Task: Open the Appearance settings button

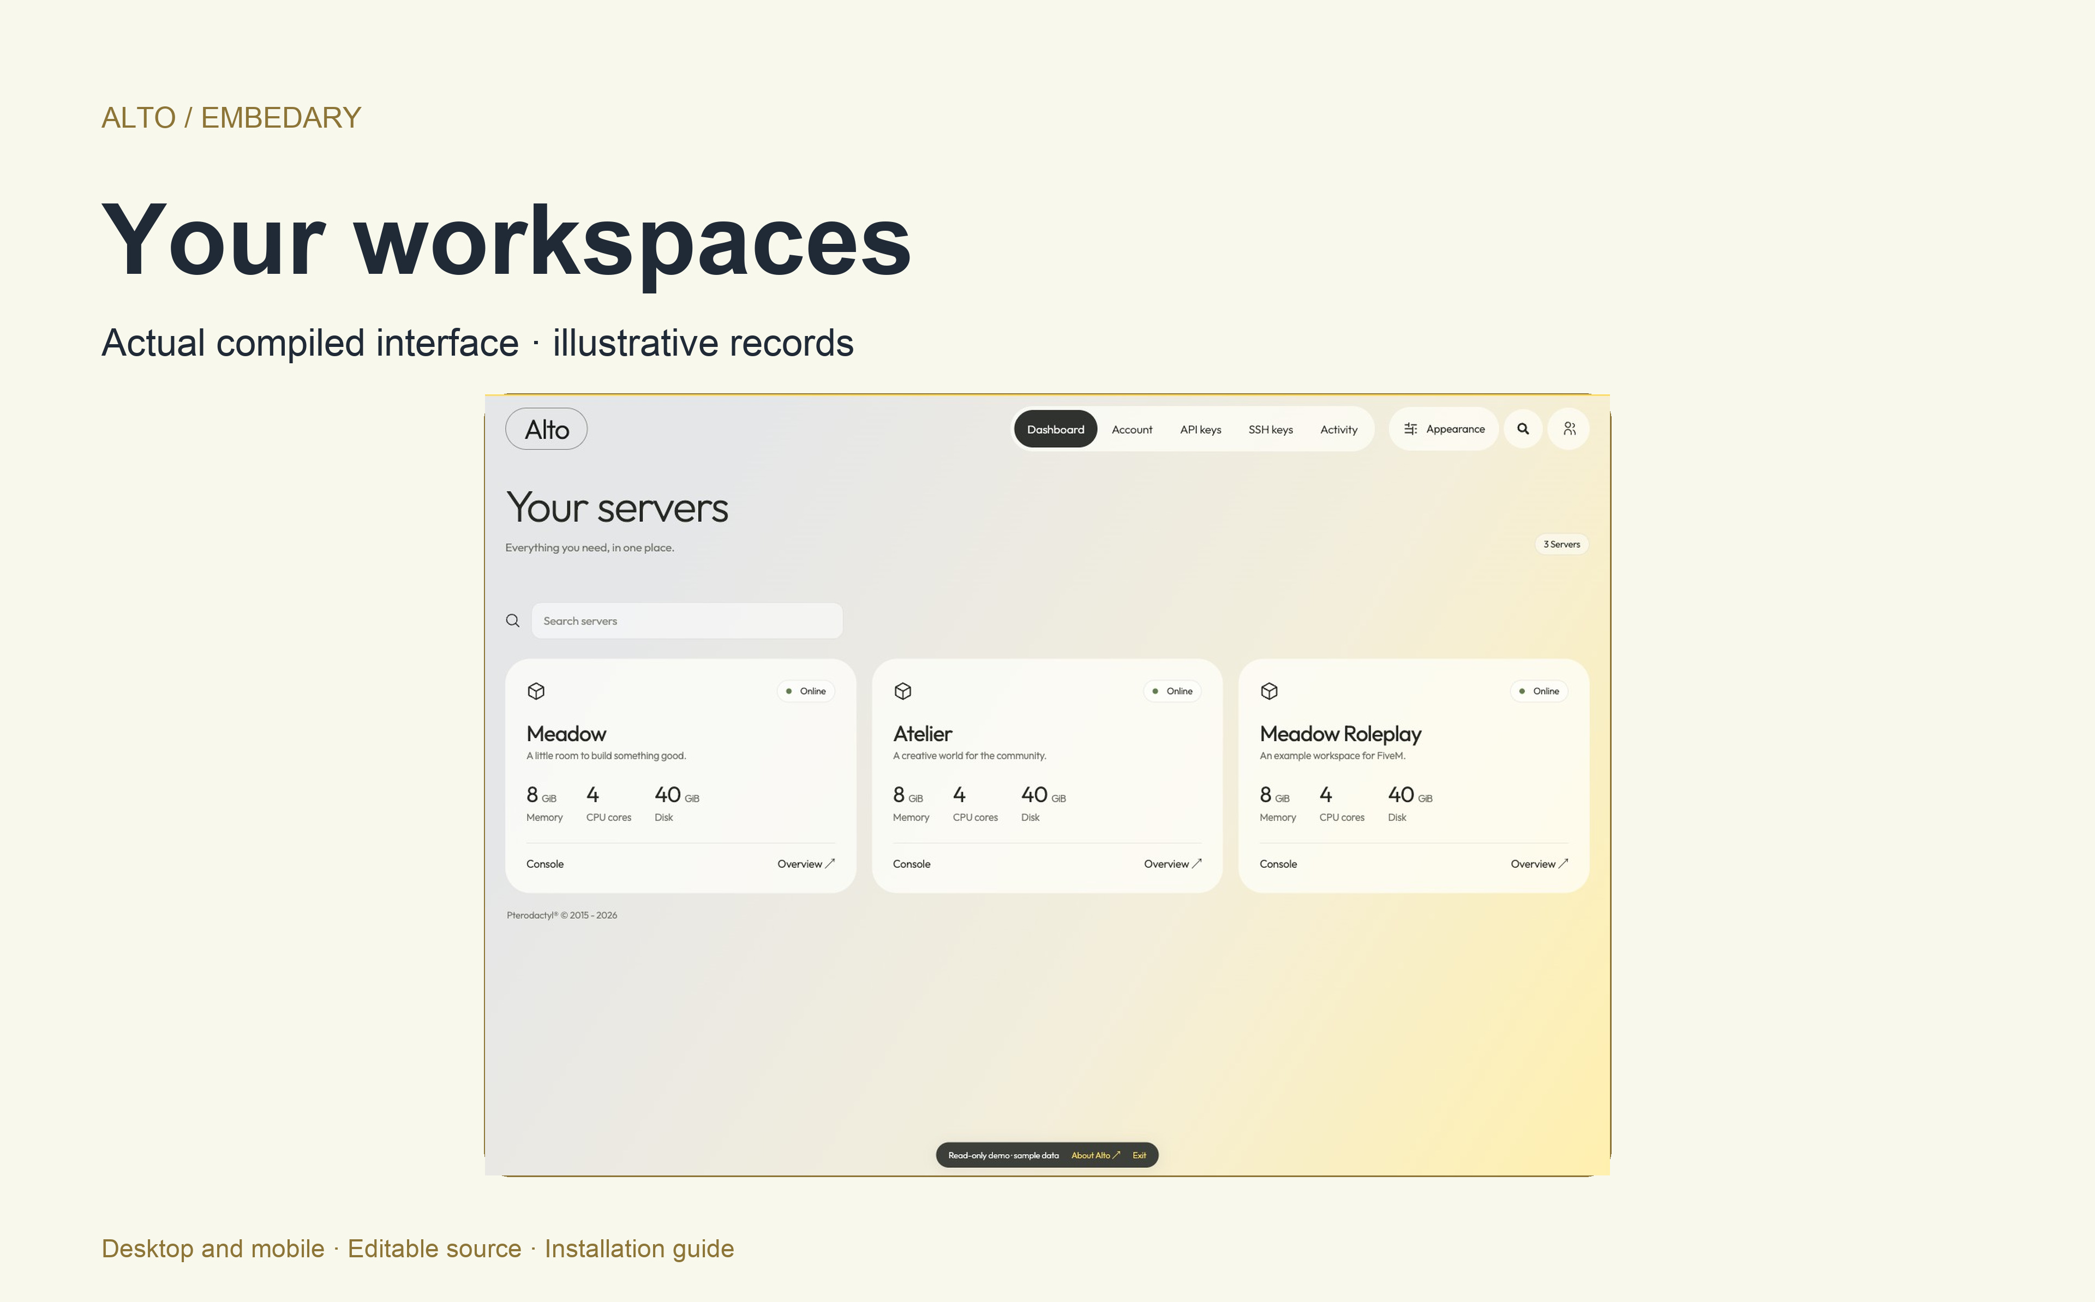Action: pos(1444,429)
